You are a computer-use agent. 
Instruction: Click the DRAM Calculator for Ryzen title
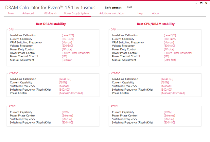(x=50, y=8)
